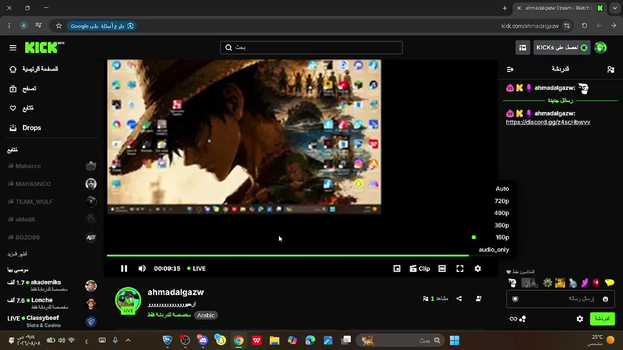This screenshot has height=350, width=623.
Task: Insert the yellow lemon quick emote
Action: [x=609, y=282]
